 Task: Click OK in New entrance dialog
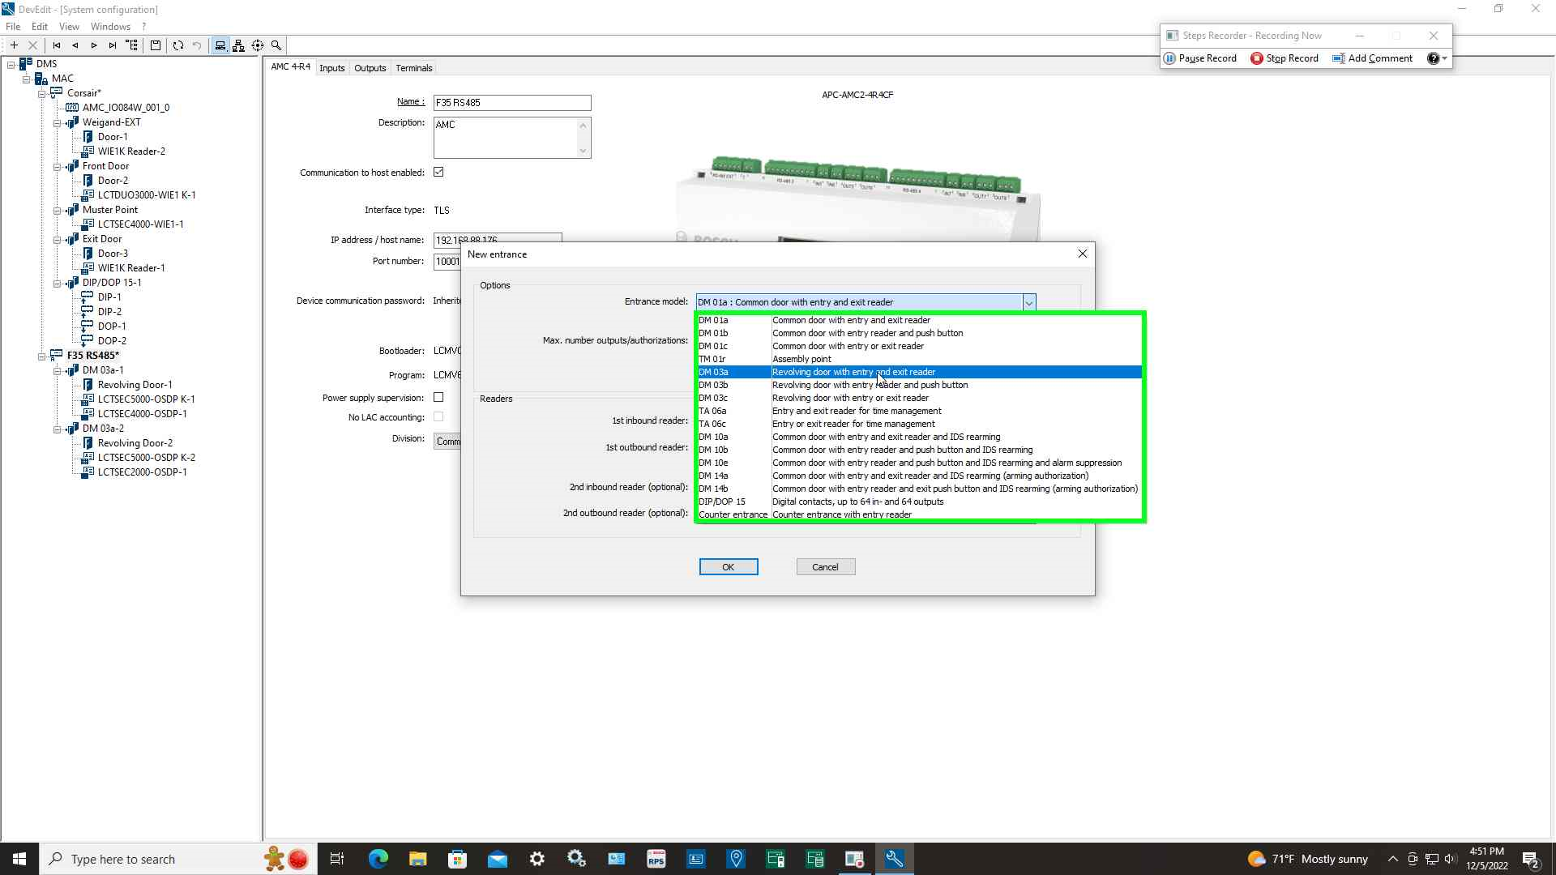pos(728,567)
